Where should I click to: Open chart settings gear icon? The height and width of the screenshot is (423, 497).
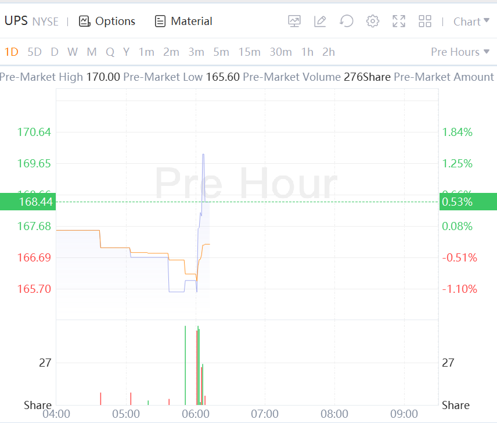tap(373, 21)
